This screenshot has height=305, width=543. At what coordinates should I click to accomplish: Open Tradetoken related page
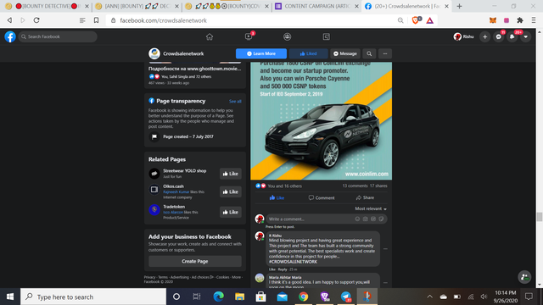pos(174,207)
